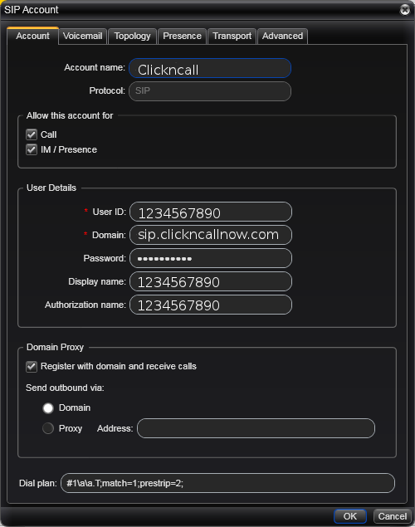This screenshot has width=415, height=527.
Task: Open the Topology tab
Action: coord(133,36)
